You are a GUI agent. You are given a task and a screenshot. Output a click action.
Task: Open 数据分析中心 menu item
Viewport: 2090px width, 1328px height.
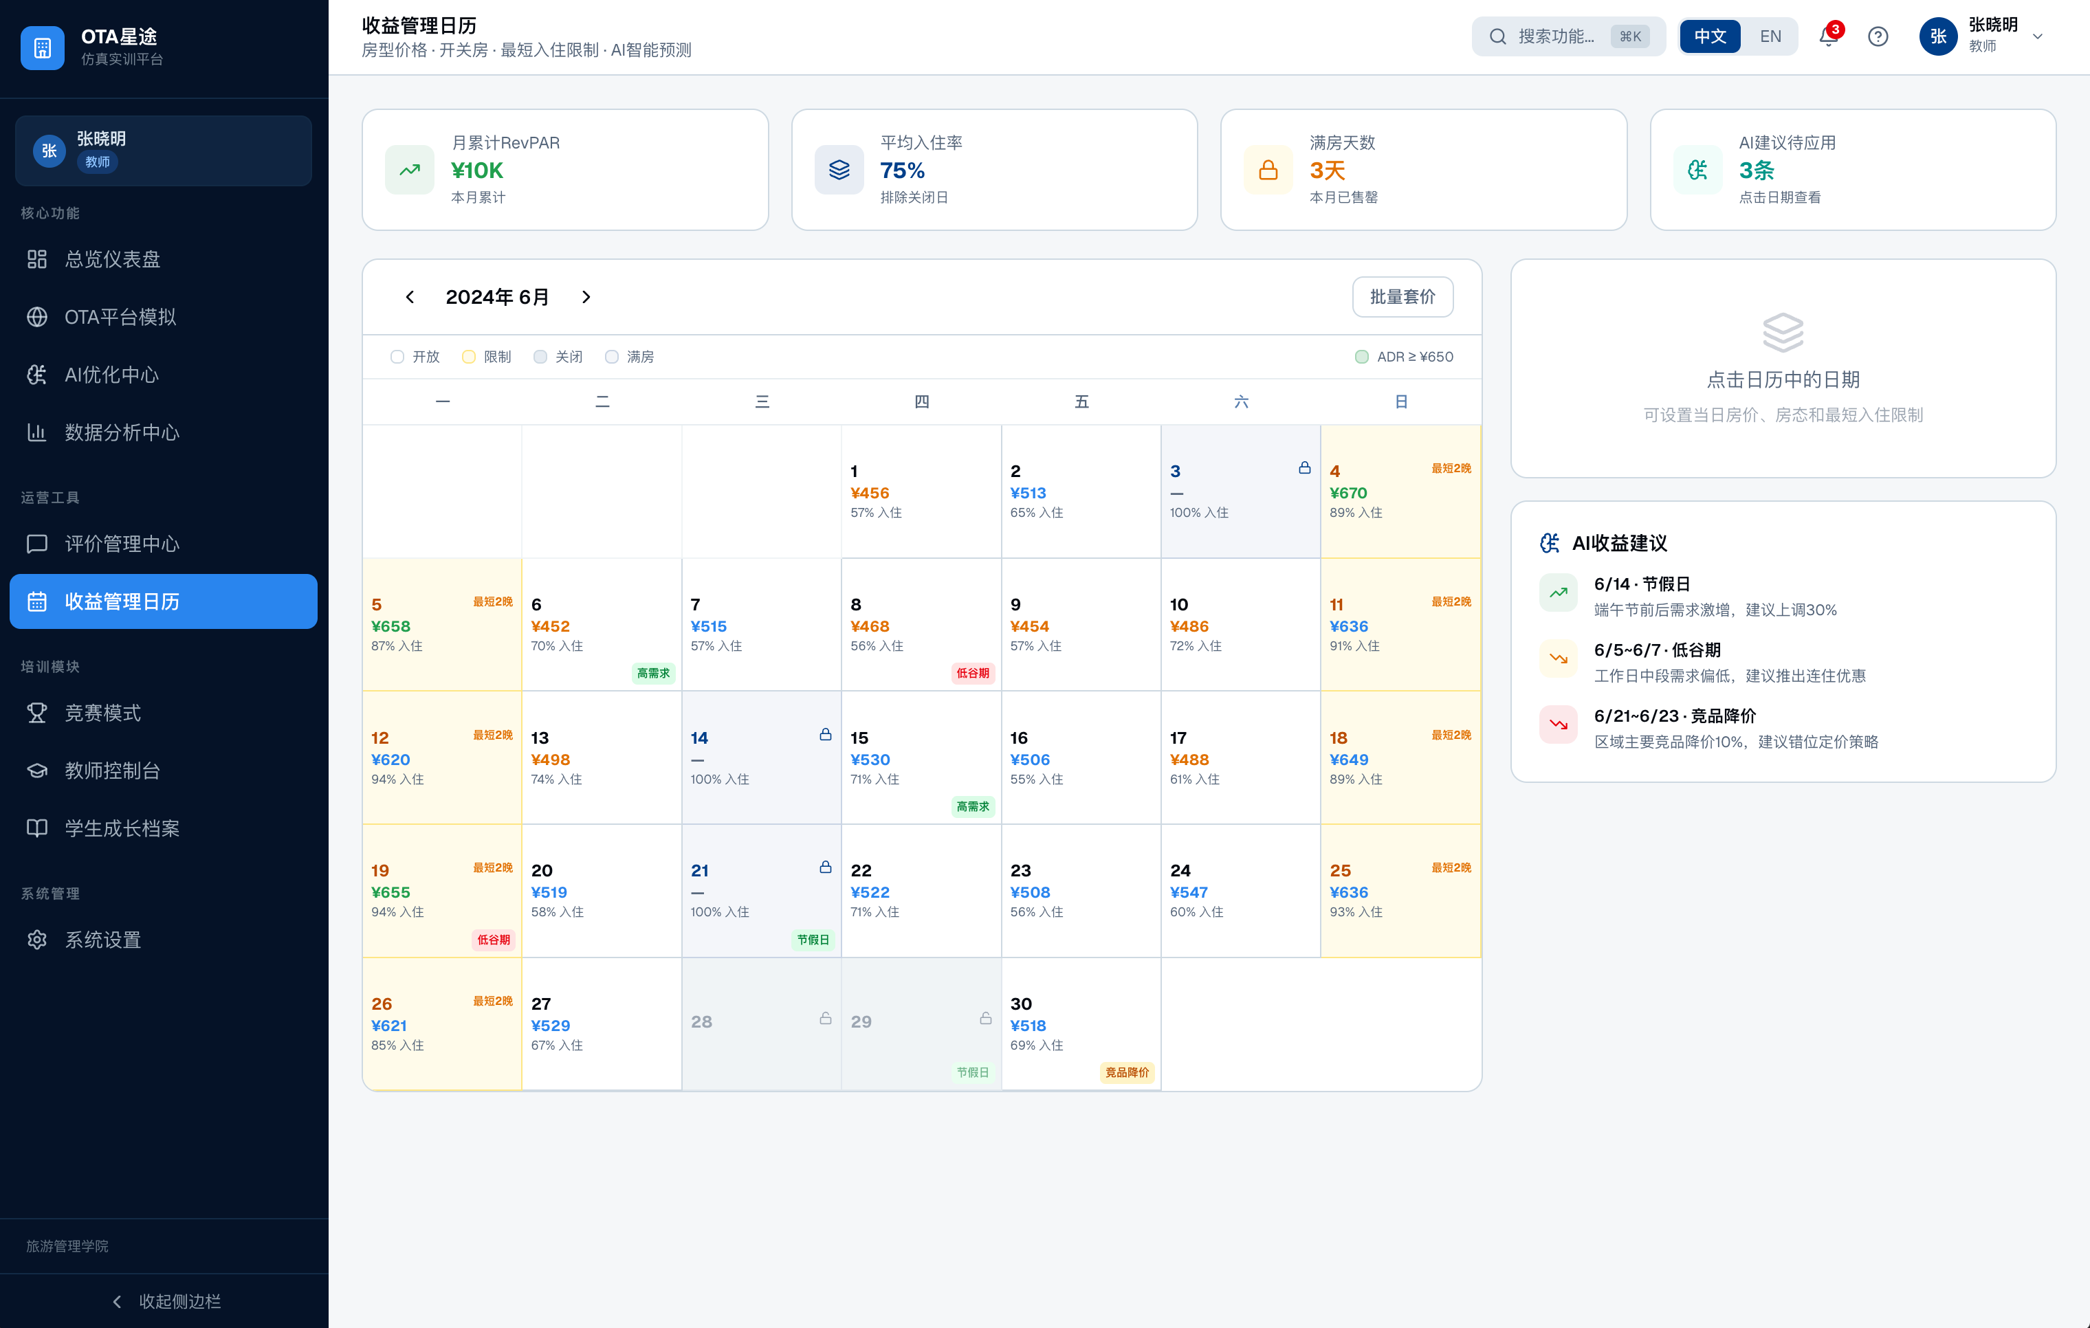(x=122, y=432)
